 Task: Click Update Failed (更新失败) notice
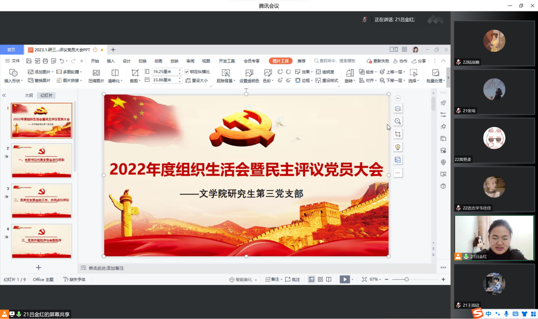click(x=378, y=61)
